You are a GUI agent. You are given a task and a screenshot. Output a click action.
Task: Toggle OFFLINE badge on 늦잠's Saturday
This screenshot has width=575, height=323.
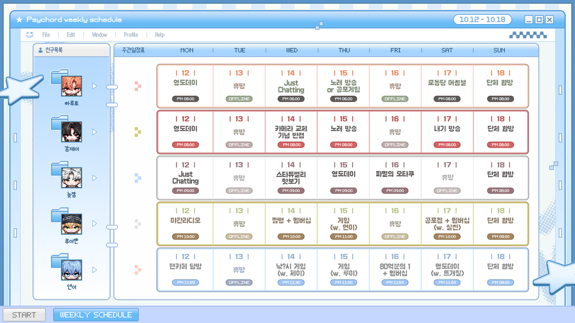[x=447, y=191]
